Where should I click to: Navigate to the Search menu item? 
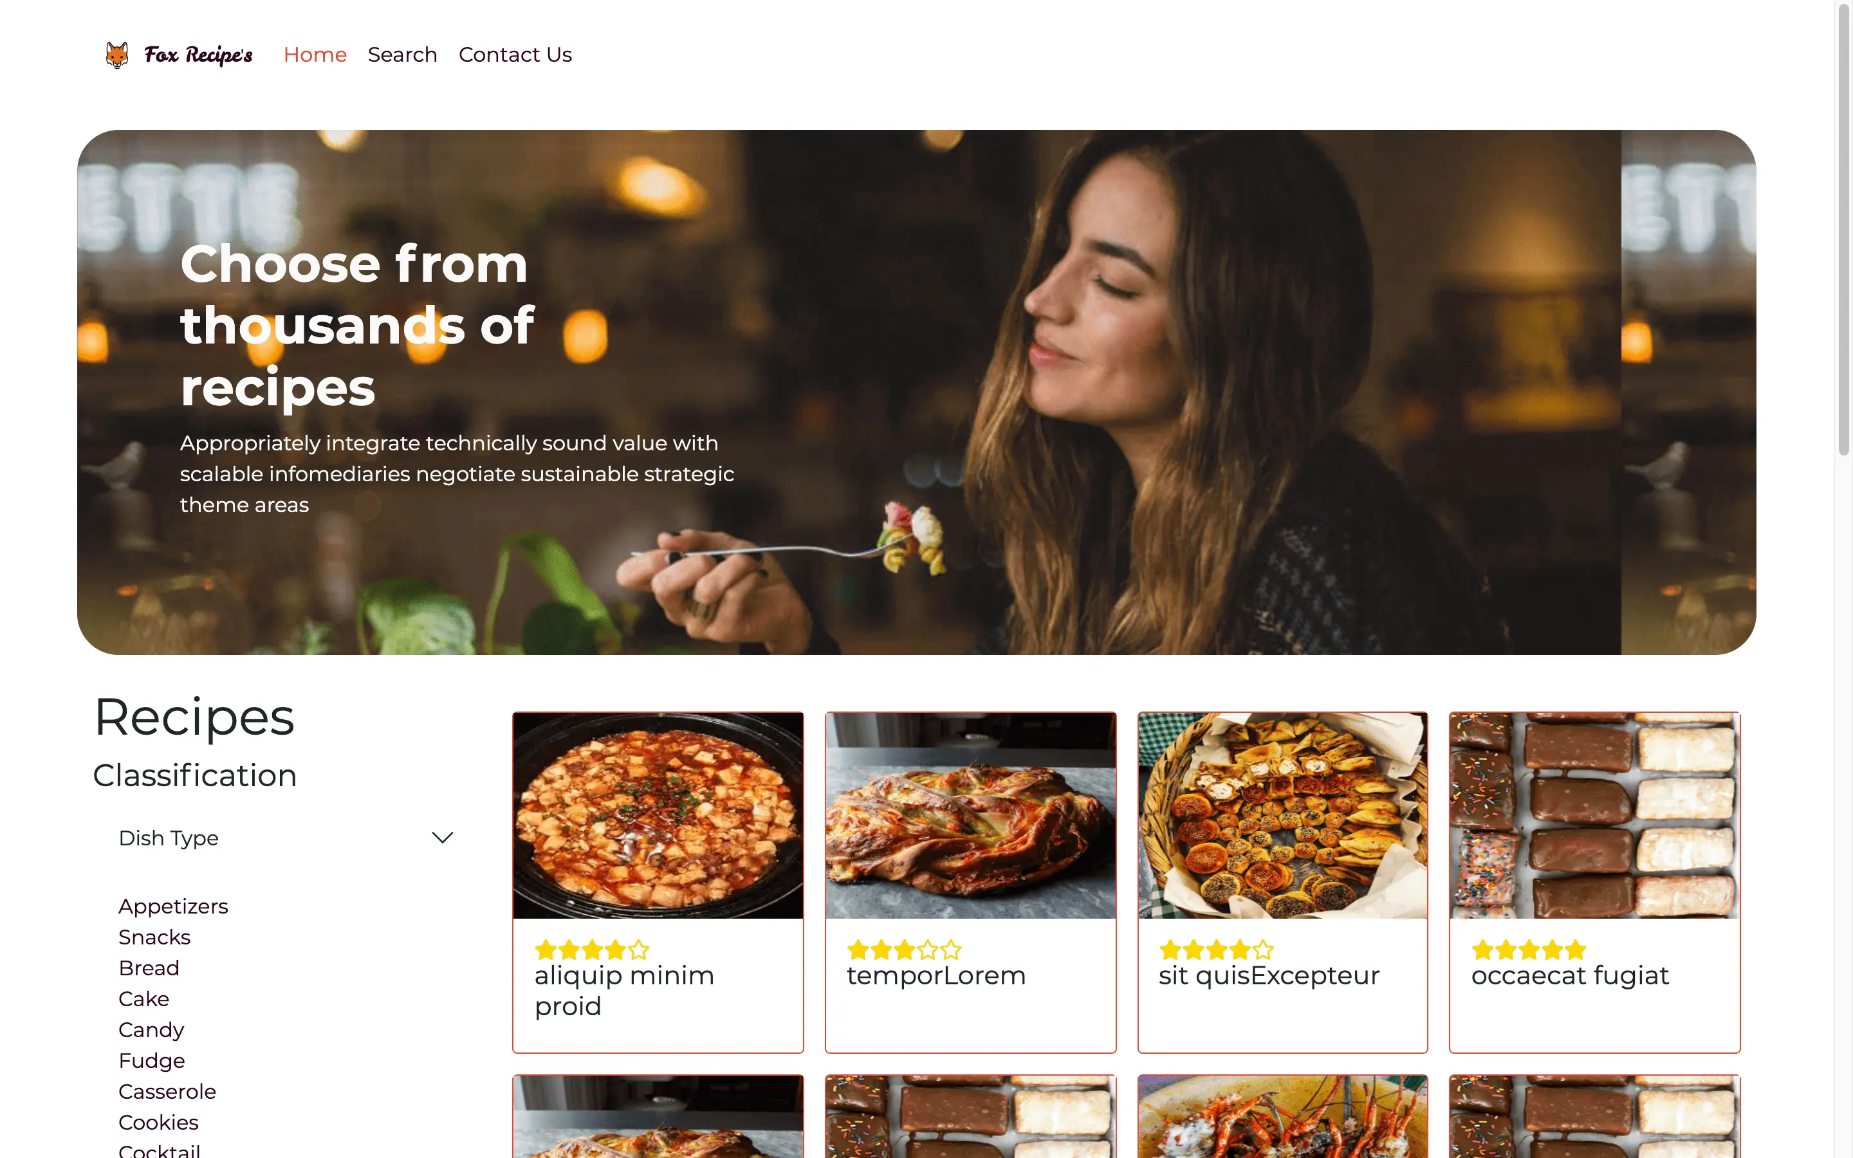coord(403,55)
